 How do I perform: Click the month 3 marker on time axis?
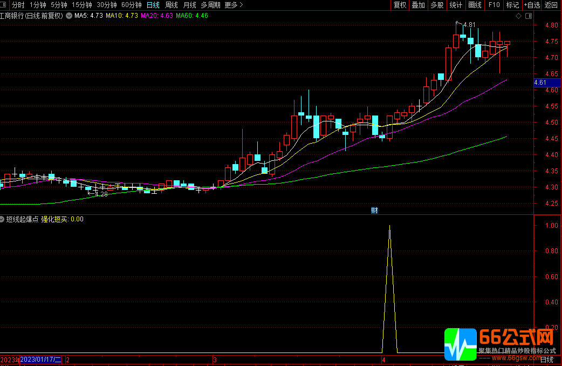pyautogui.click(x=215, y=360)
